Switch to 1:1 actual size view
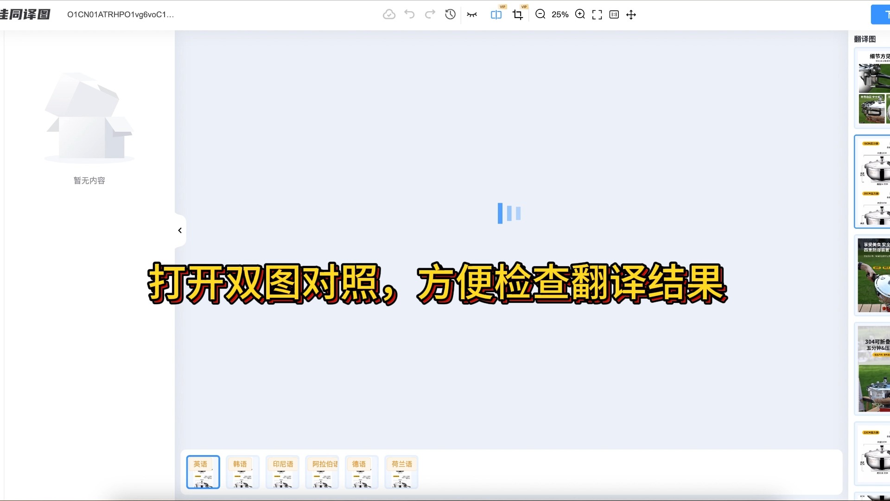Screen dimensions: 890x501 614,14
